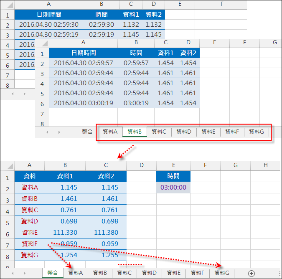Select the 資料C tab in the bottom worksheet
This screenshot has height=279, width=282.
click(124, 273)
